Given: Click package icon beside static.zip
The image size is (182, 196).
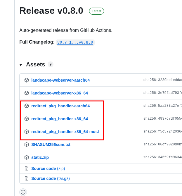Looking at the screenshot, I should coord(27,157).
